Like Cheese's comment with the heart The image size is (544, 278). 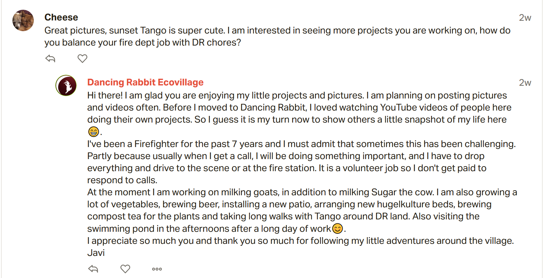tap(82, 59)
